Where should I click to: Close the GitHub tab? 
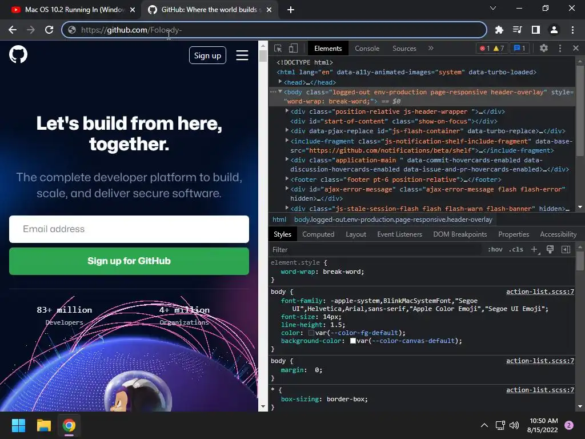click(x=269, y=10)
